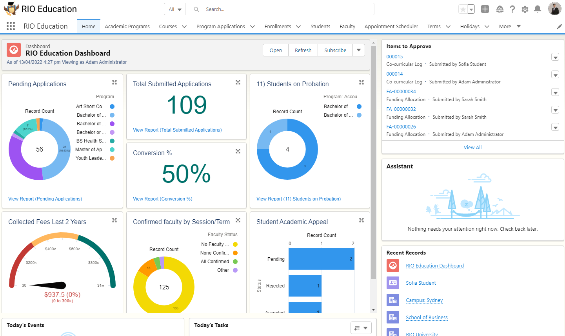Click the Help question mark icon
The image size is (565, 336).
pyautogui.click(x=512, y=9)
